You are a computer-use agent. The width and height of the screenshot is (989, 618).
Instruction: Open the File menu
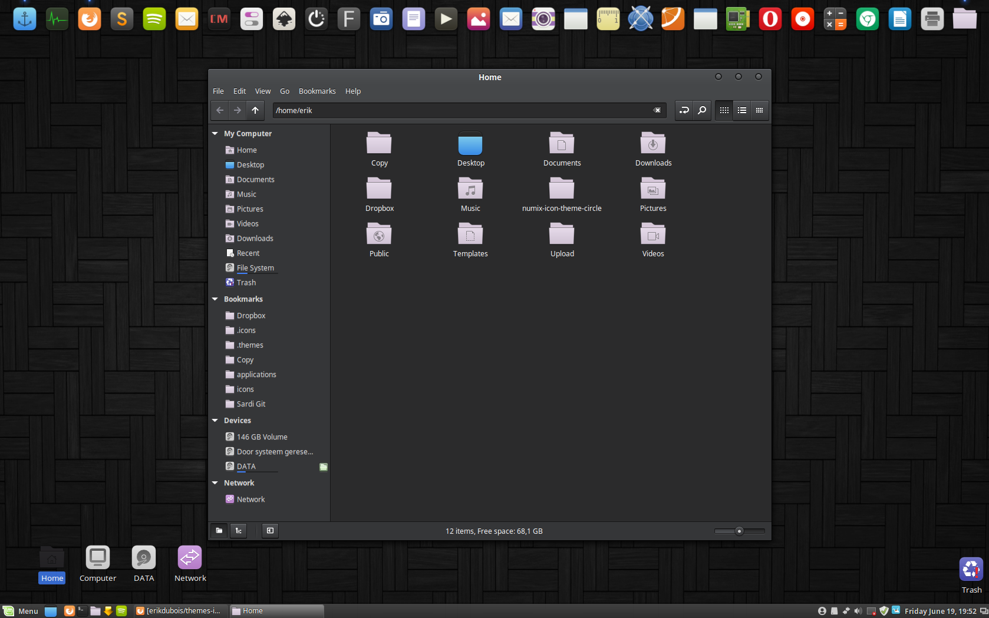coord(218,91)
